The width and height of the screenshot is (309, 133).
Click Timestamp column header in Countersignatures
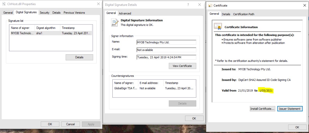coord(179,83)
